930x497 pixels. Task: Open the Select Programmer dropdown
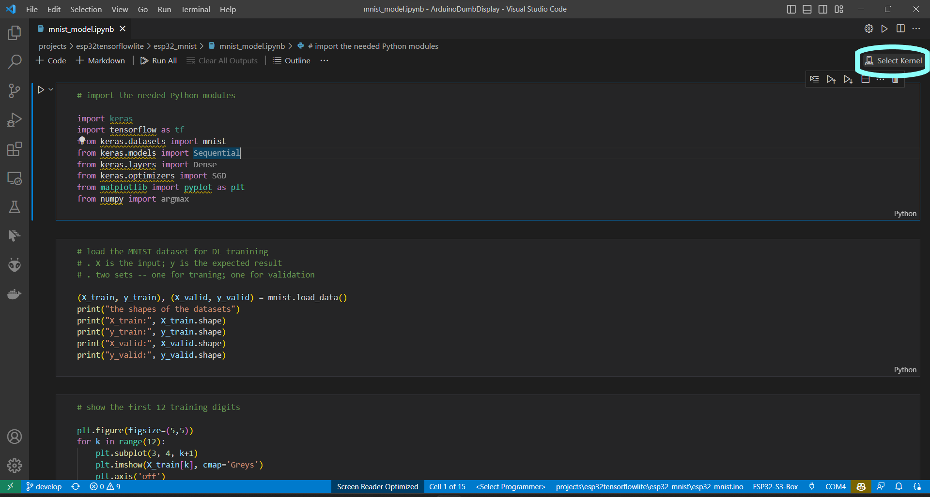pos(510,487)
